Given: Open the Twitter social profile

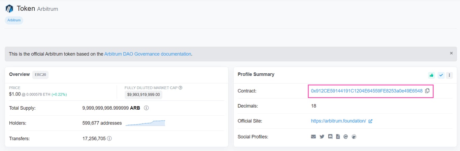Looking at the screenshot, I should (x=322, y=137).
